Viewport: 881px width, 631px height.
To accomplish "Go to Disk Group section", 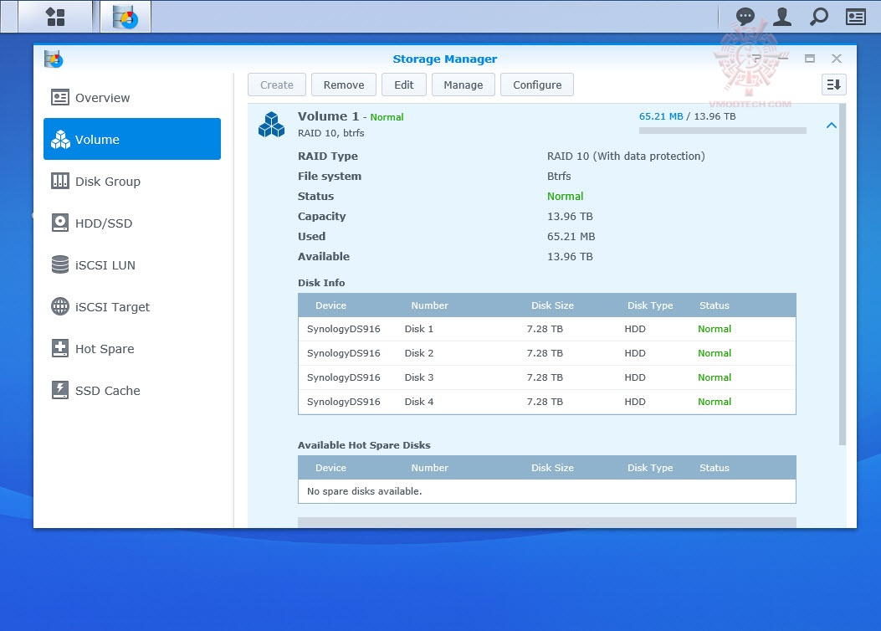I will tap(132, 181).
